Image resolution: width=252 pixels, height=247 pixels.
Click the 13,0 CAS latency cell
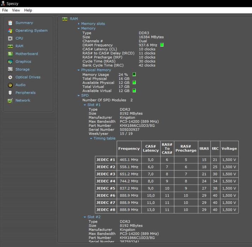click(151, 210)
